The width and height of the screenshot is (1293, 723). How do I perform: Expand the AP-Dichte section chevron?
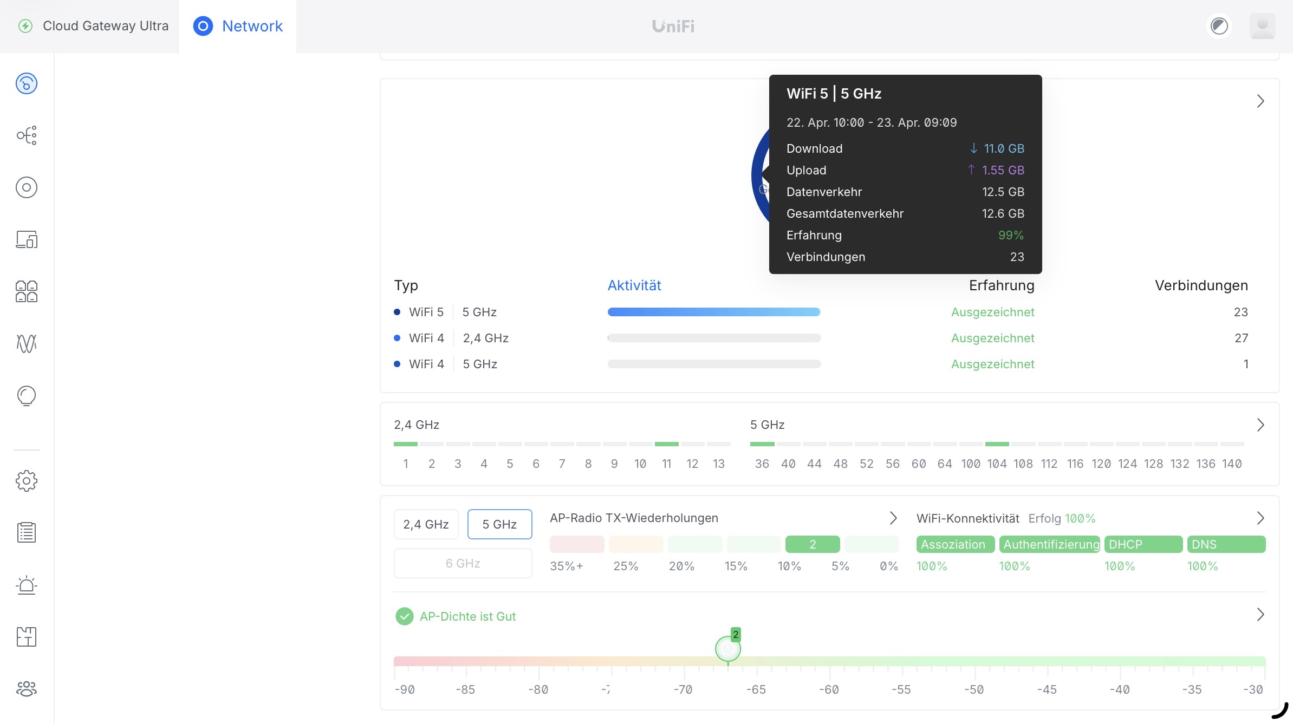(x=1260, y=615)
